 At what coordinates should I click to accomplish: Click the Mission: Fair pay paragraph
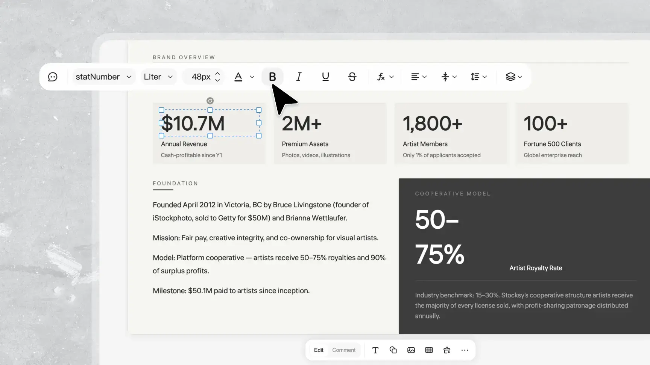(x=266, y=238)
